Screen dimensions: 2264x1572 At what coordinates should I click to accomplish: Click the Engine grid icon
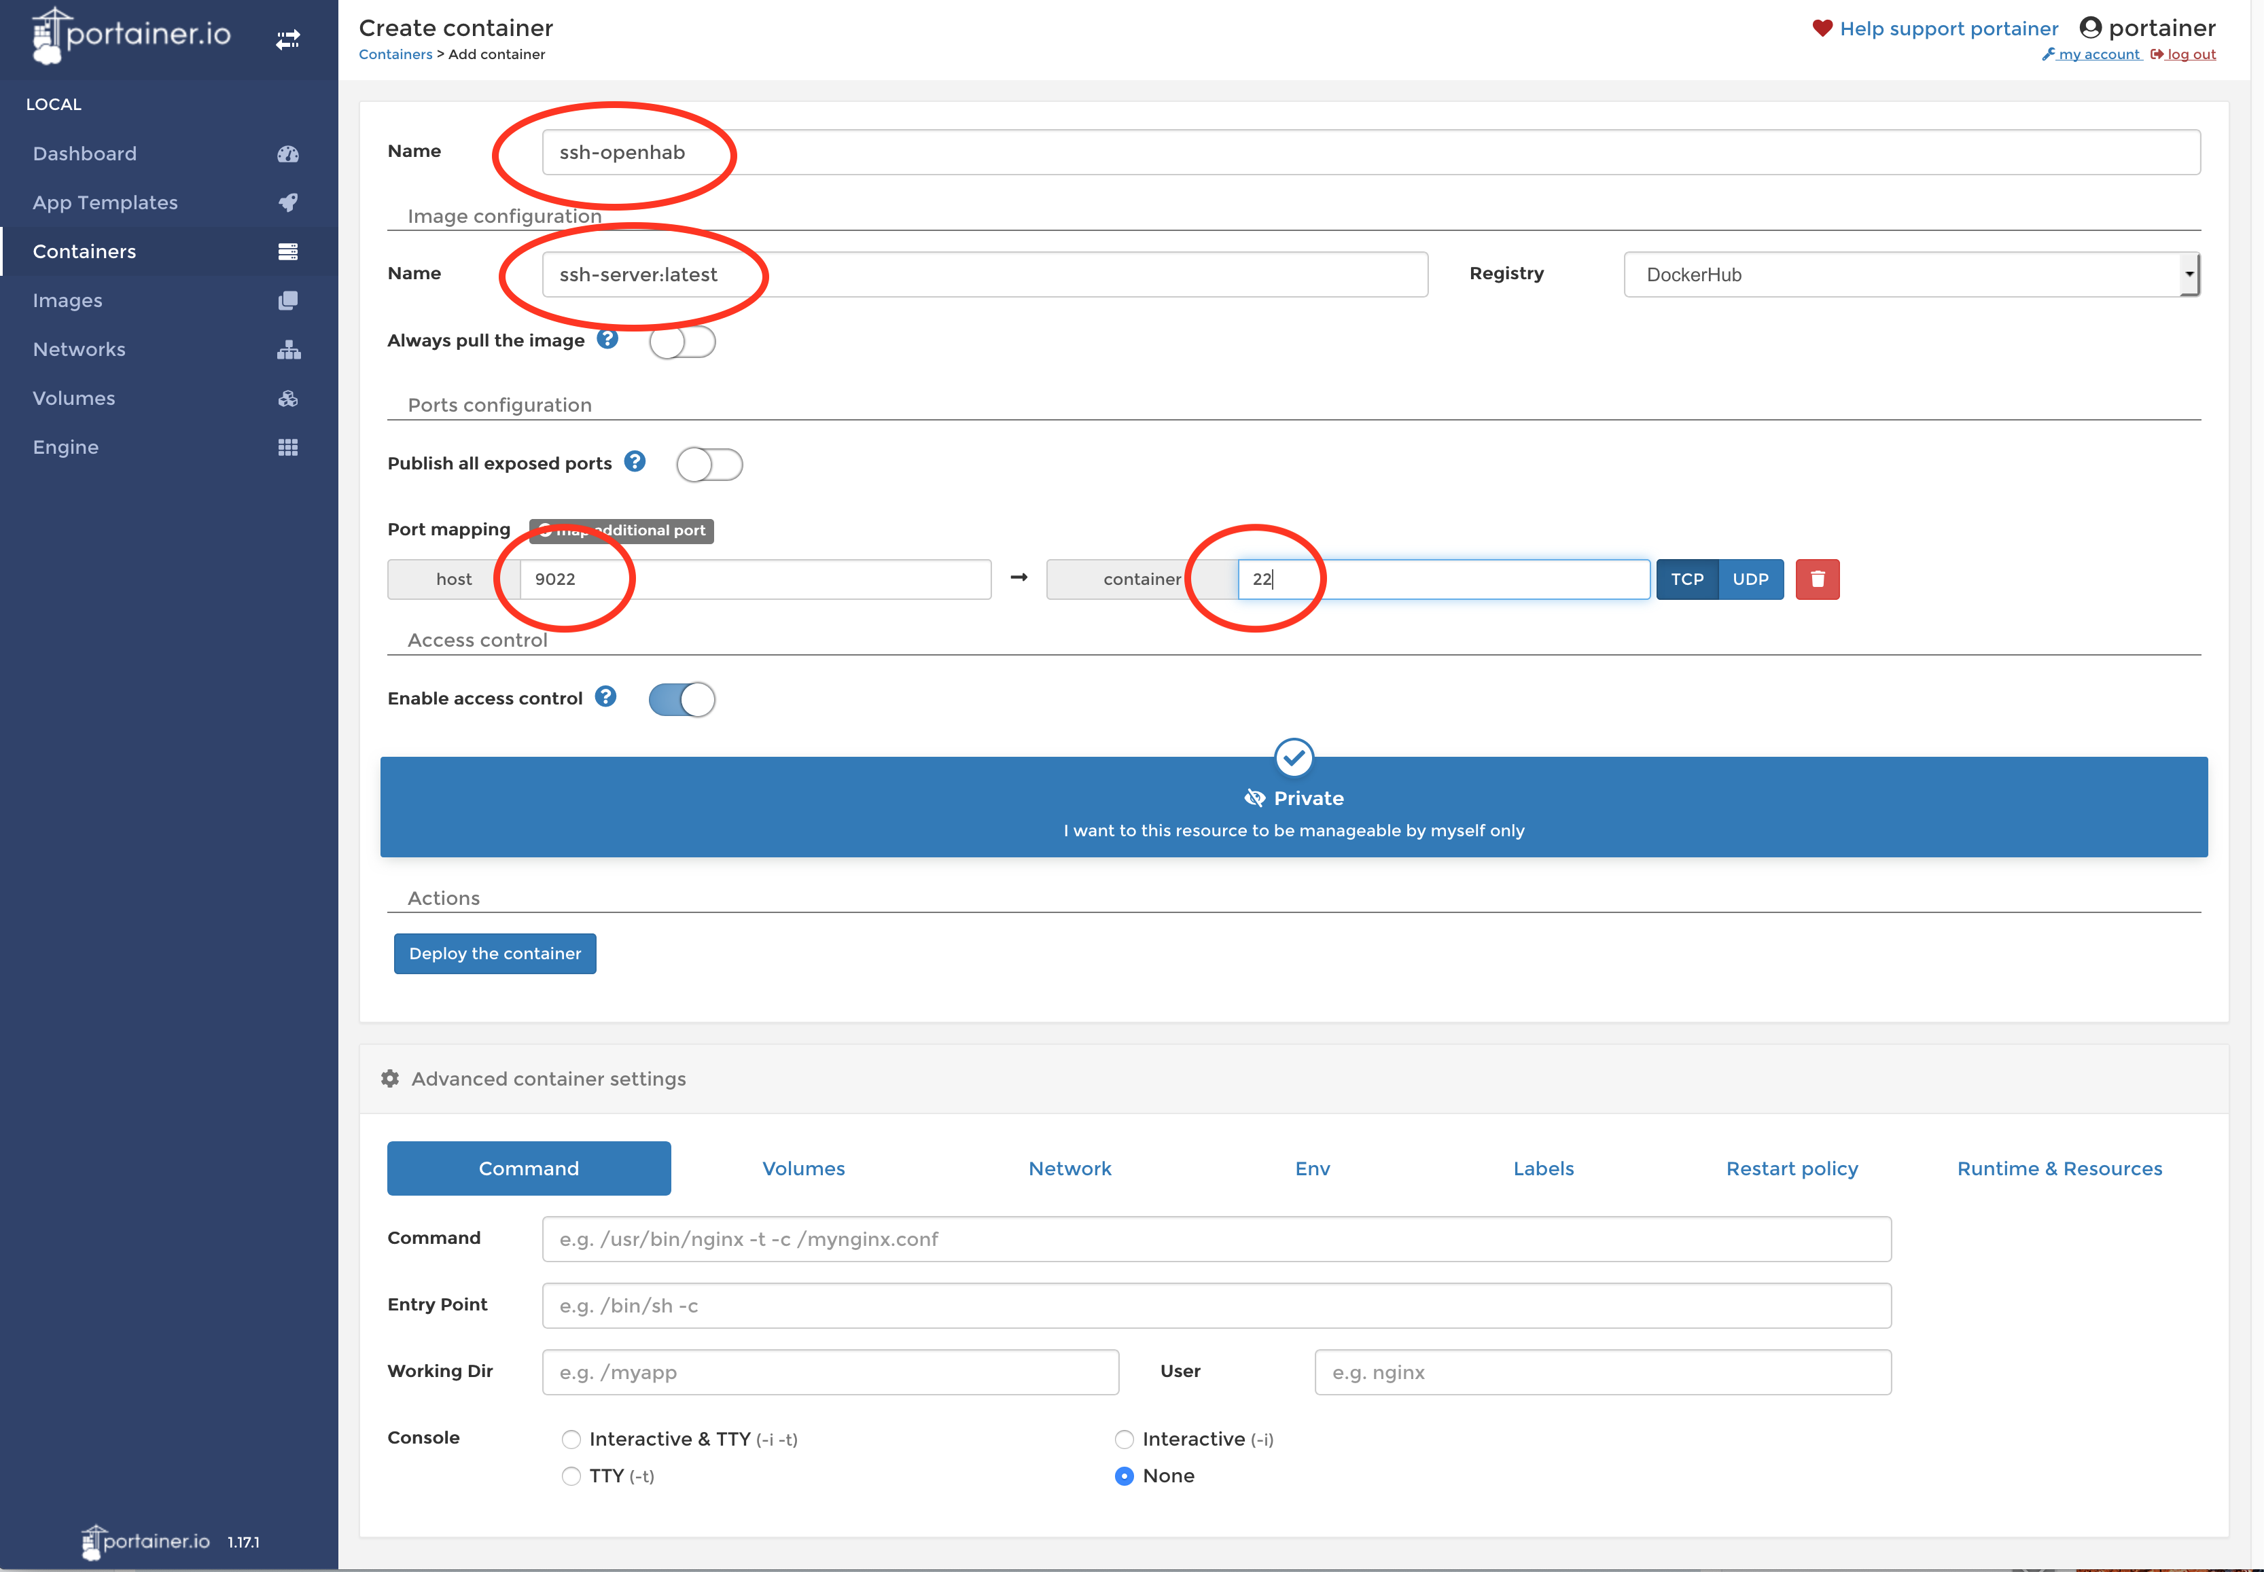287,447
